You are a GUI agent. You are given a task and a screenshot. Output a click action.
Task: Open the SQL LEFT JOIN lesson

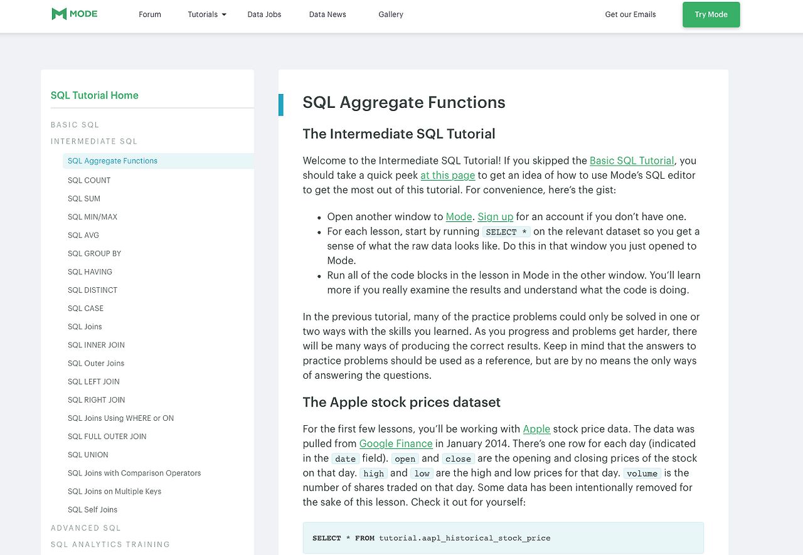[x=93, y=381]
